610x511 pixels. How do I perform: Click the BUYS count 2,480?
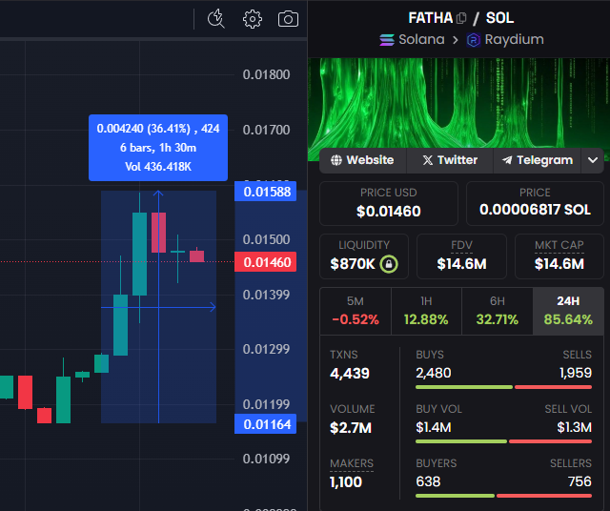434,373
